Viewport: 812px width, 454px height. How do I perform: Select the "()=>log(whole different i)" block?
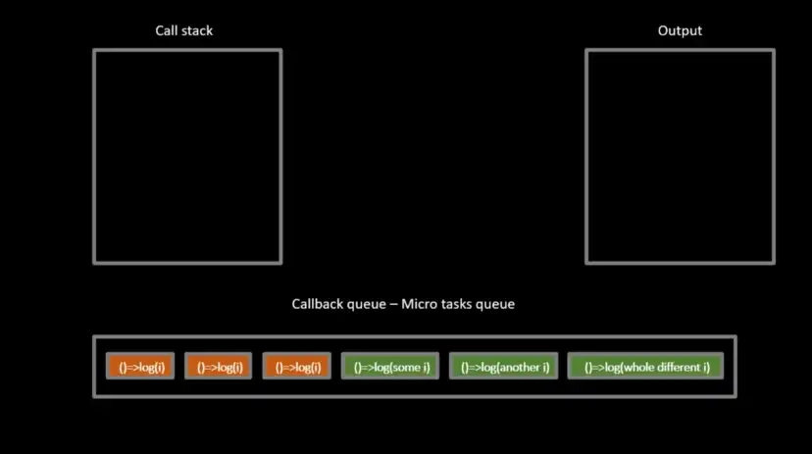point(645,367)
